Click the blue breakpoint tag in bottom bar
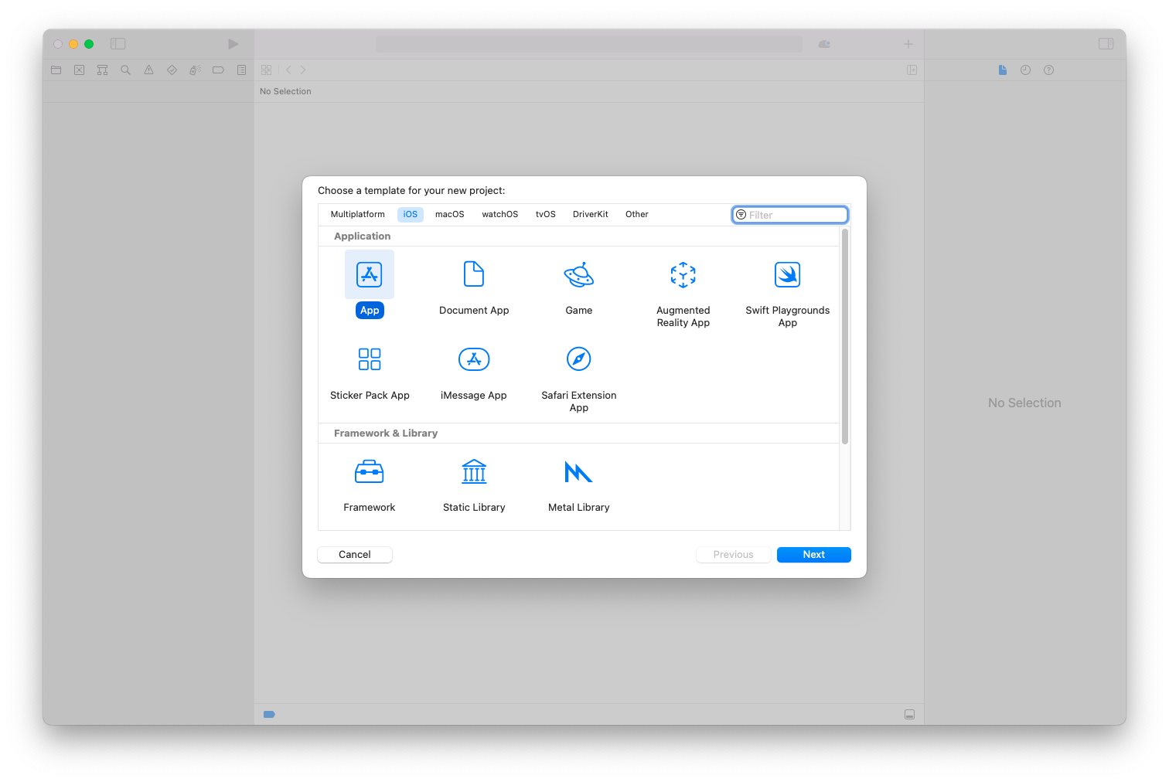1169x782 pixels. [269, 714]
